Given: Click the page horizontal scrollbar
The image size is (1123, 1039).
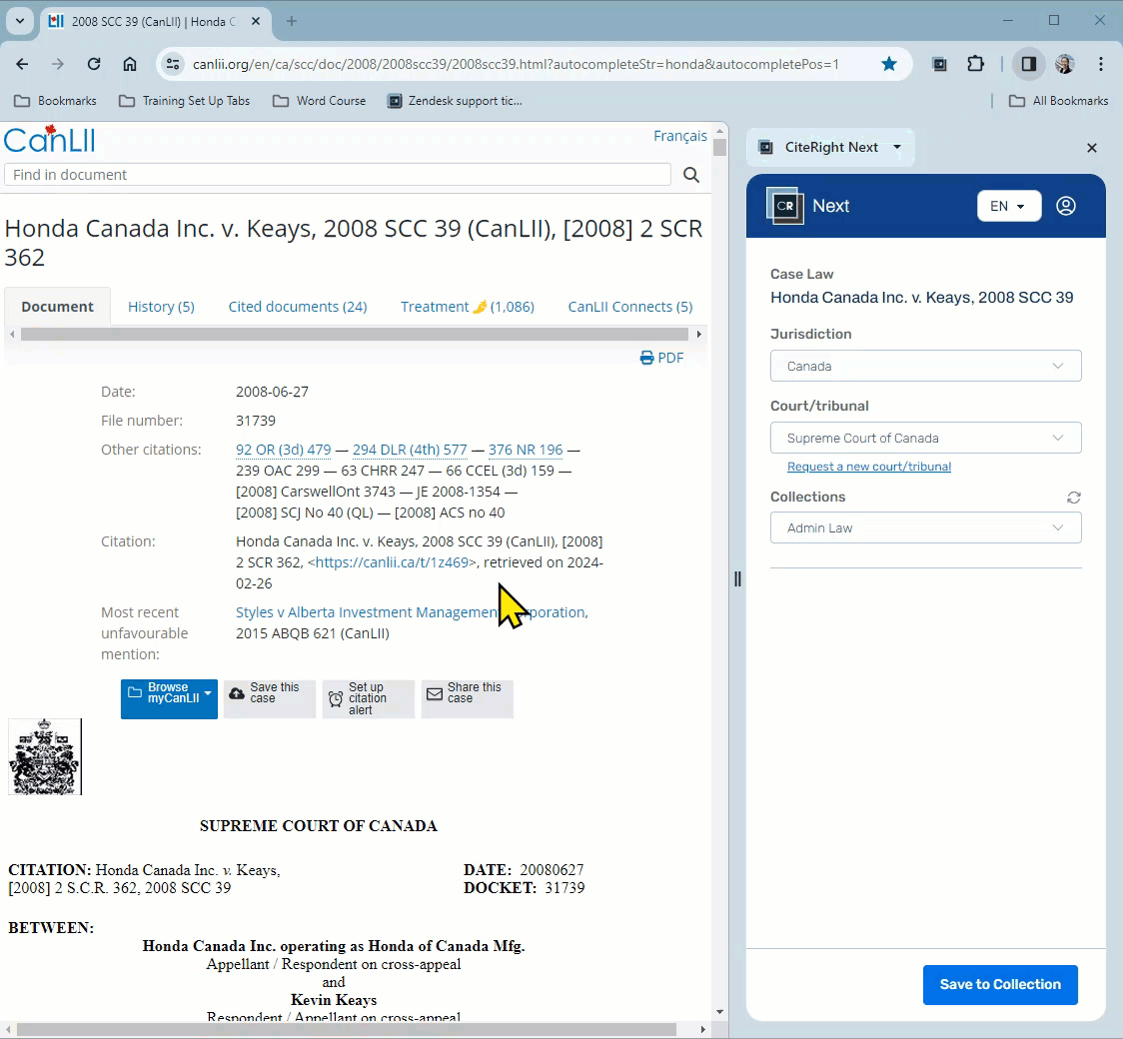Looking at the screenshot, I should [x=347, y=1030].
